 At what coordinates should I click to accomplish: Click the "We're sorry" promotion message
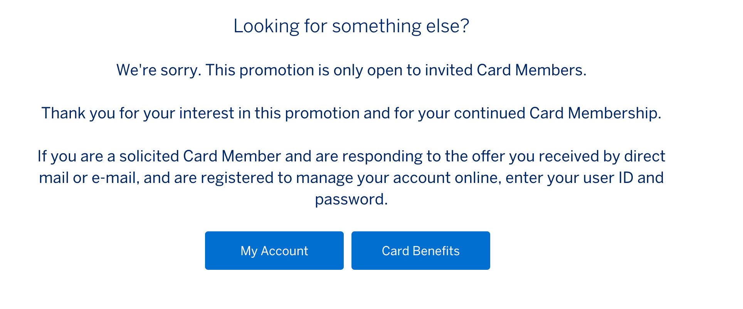(x=351, y=70)
